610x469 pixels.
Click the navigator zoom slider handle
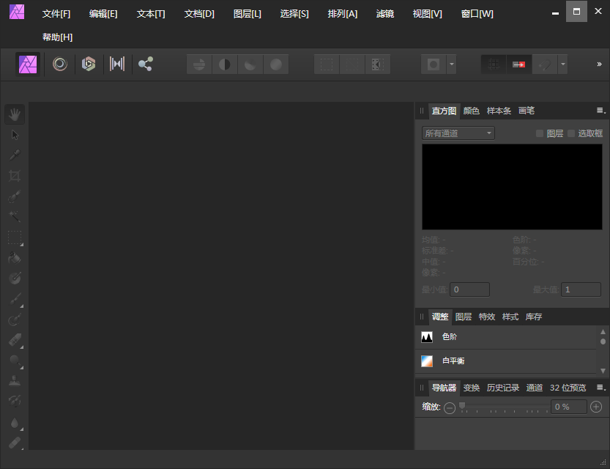462,406
